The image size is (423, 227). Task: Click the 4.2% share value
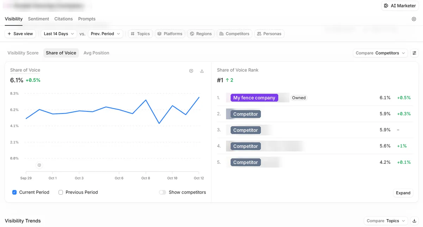(x=385, y=162)
